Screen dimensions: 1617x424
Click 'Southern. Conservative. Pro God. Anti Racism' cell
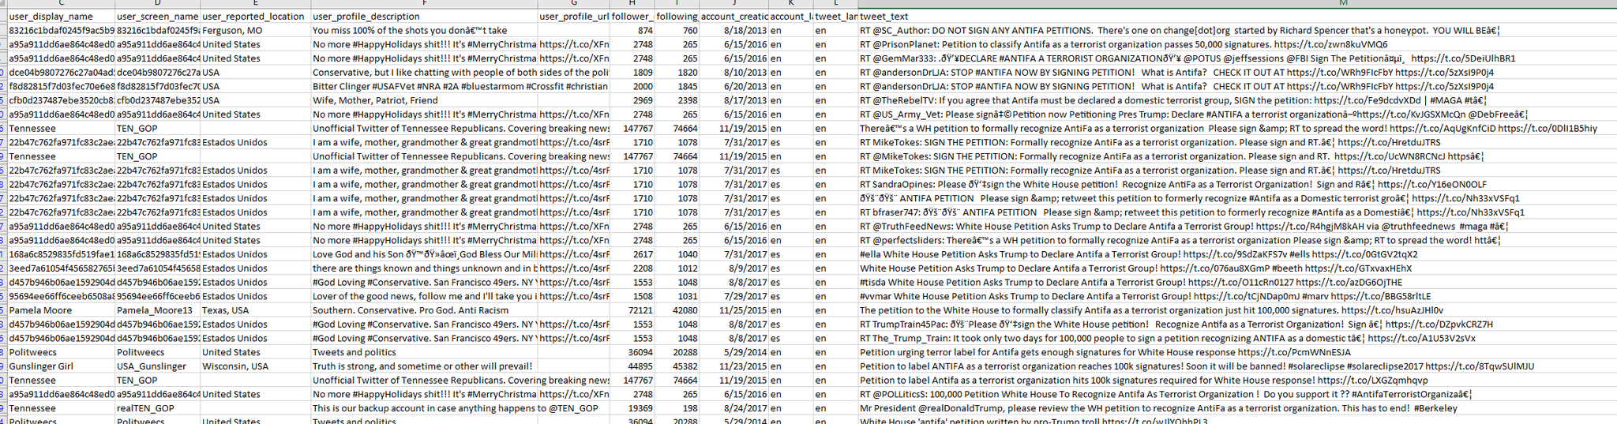424,310
